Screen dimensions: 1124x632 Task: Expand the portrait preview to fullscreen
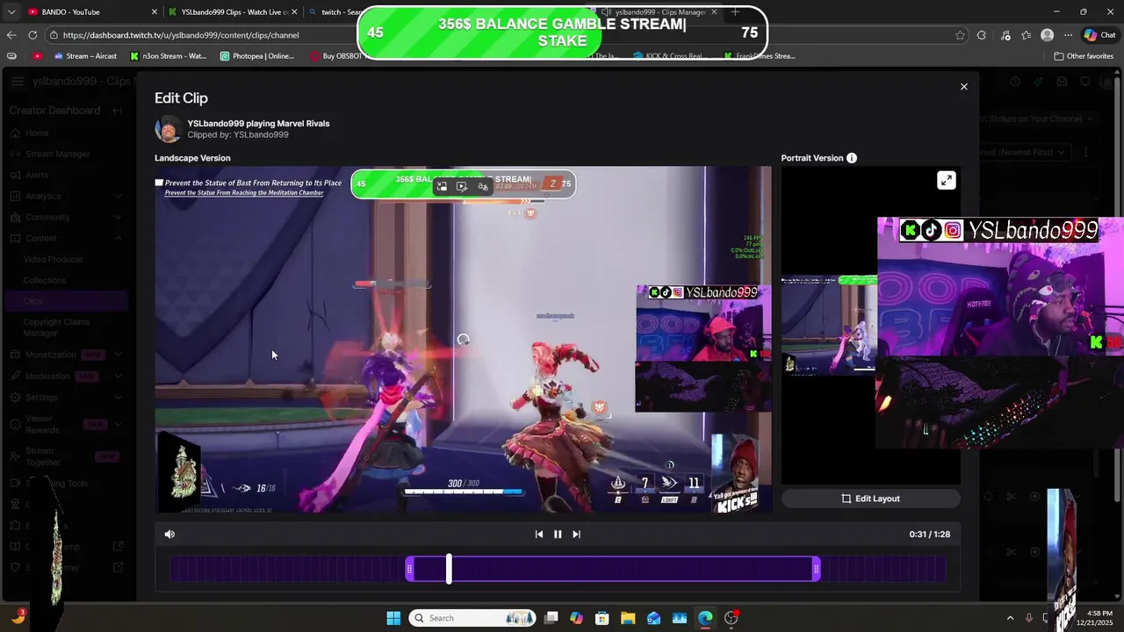[946, 180]
